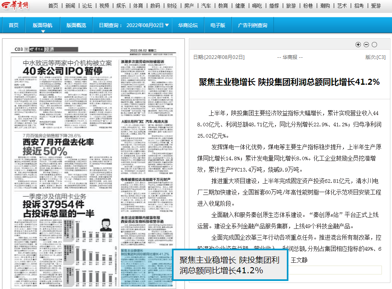Click the 新闻 link in top navigation
This screenshot has width=392, height=289.
[70, 6]
